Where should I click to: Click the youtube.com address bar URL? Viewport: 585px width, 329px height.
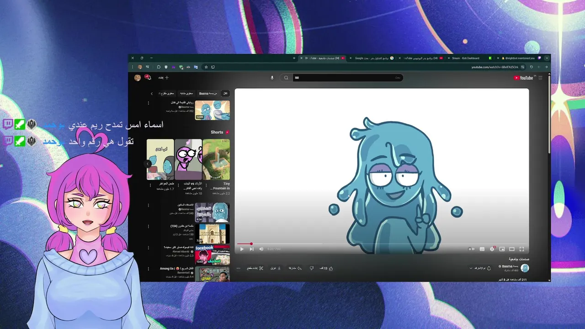(495, 67)
